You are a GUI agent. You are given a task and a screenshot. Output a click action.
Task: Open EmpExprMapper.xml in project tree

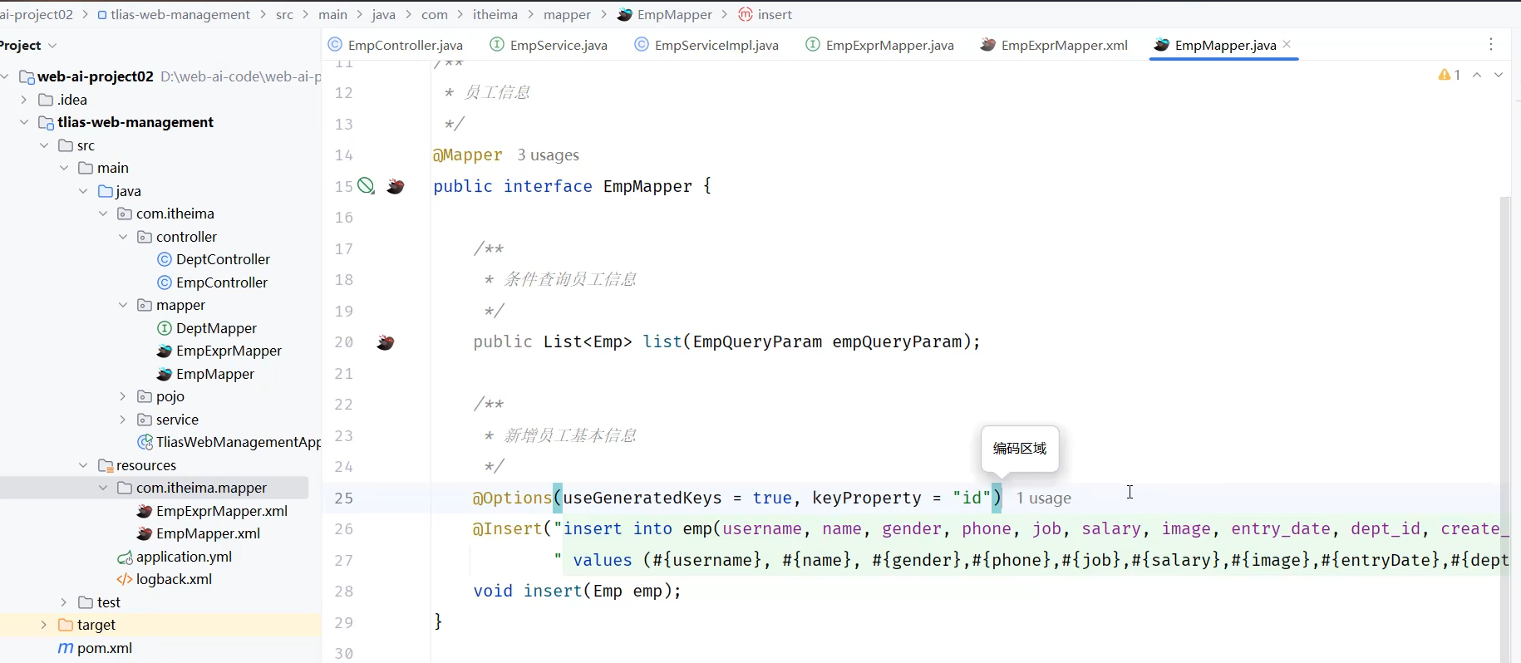[213, 511]
